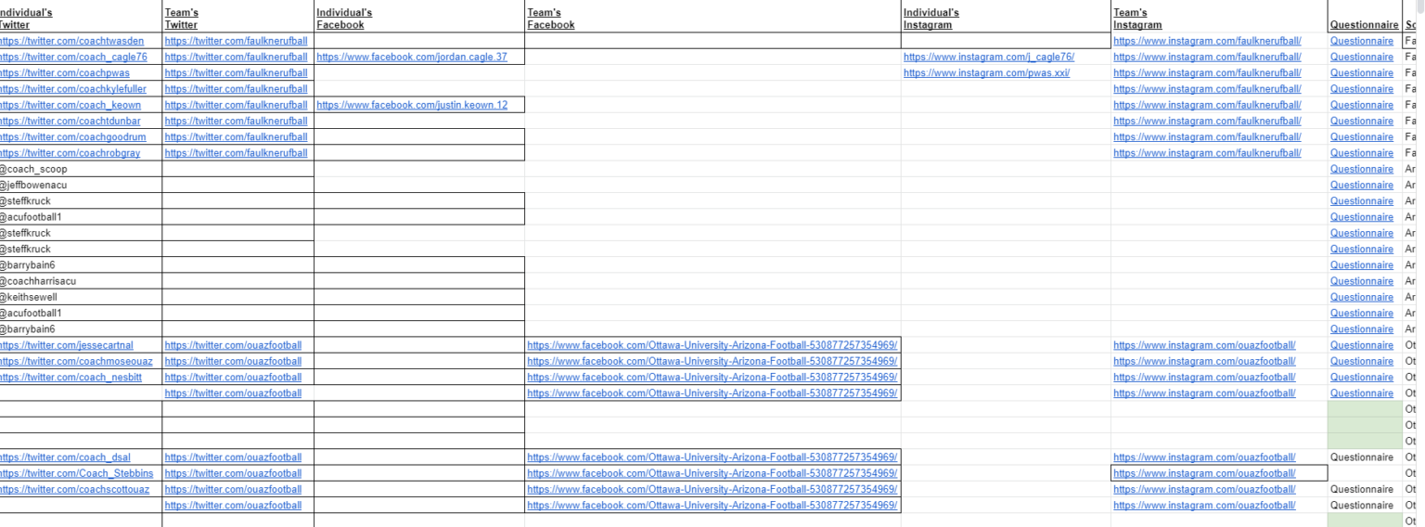Open the twitter.com/coach_nesbitt link
1425x527 pixels.
71,377
